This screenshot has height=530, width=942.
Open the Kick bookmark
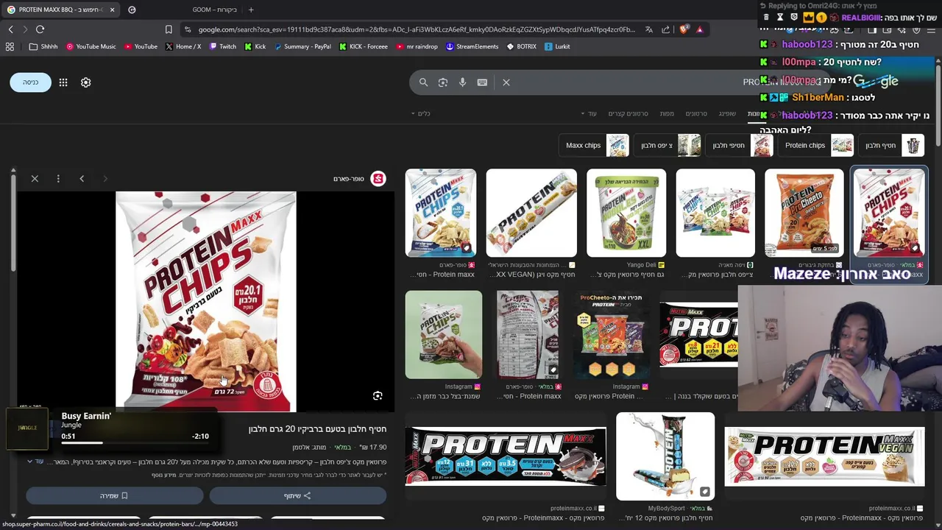pyautogui.click(x=255, y=46)
